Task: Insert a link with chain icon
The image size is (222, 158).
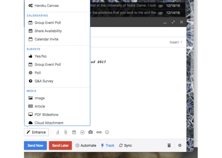Action: tap(99, 132)
